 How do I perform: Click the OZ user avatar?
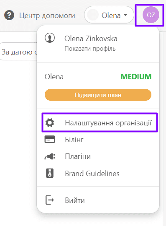tap(151, 15)
